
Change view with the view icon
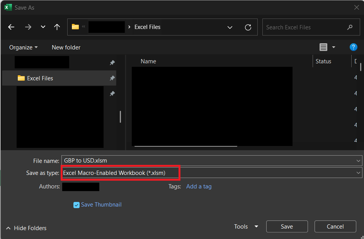pos(323,47)
